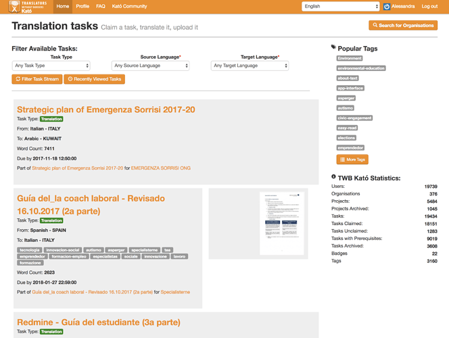Image resolution: width=449 pixels, height=338 pixels.
Task: Click the Search for Organisations button
Action: coord(403,25)
